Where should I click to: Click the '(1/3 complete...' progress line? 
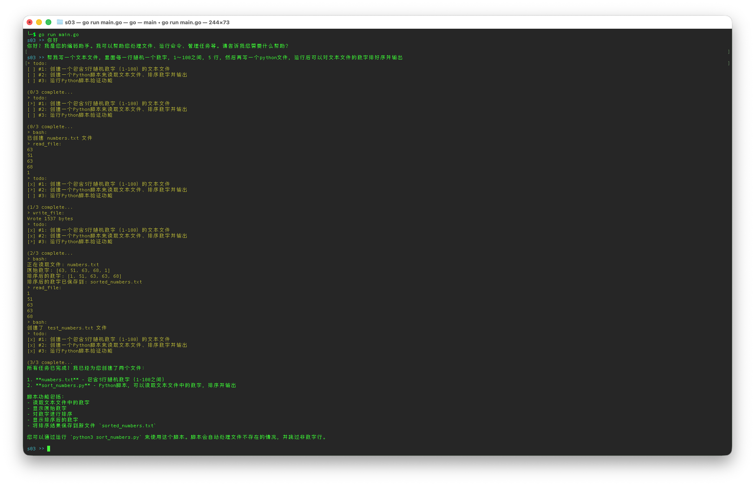point(50,207)
